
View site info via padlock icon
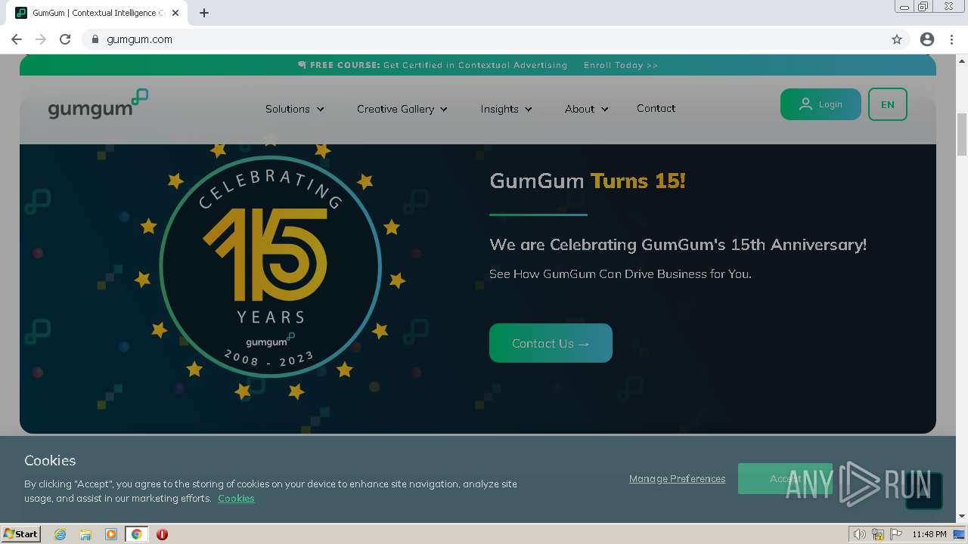coord(95,39)
